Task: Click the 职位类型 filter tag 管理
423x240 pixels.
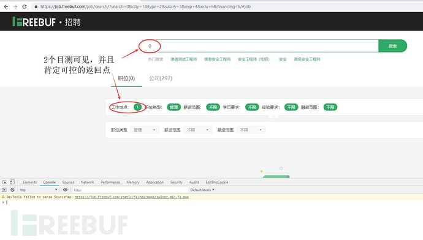Action: point(173,107)
